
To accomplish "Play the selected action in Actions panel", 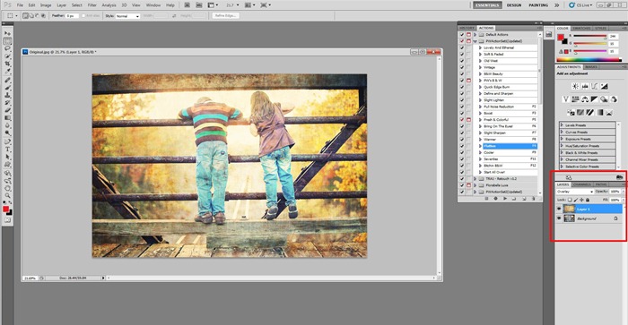I will pos(504,199).
